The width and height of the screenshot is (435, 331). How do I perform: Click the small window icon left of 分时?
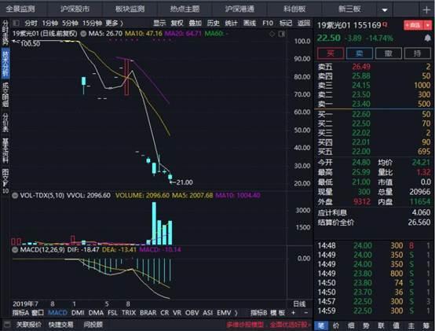pos(16,23)
